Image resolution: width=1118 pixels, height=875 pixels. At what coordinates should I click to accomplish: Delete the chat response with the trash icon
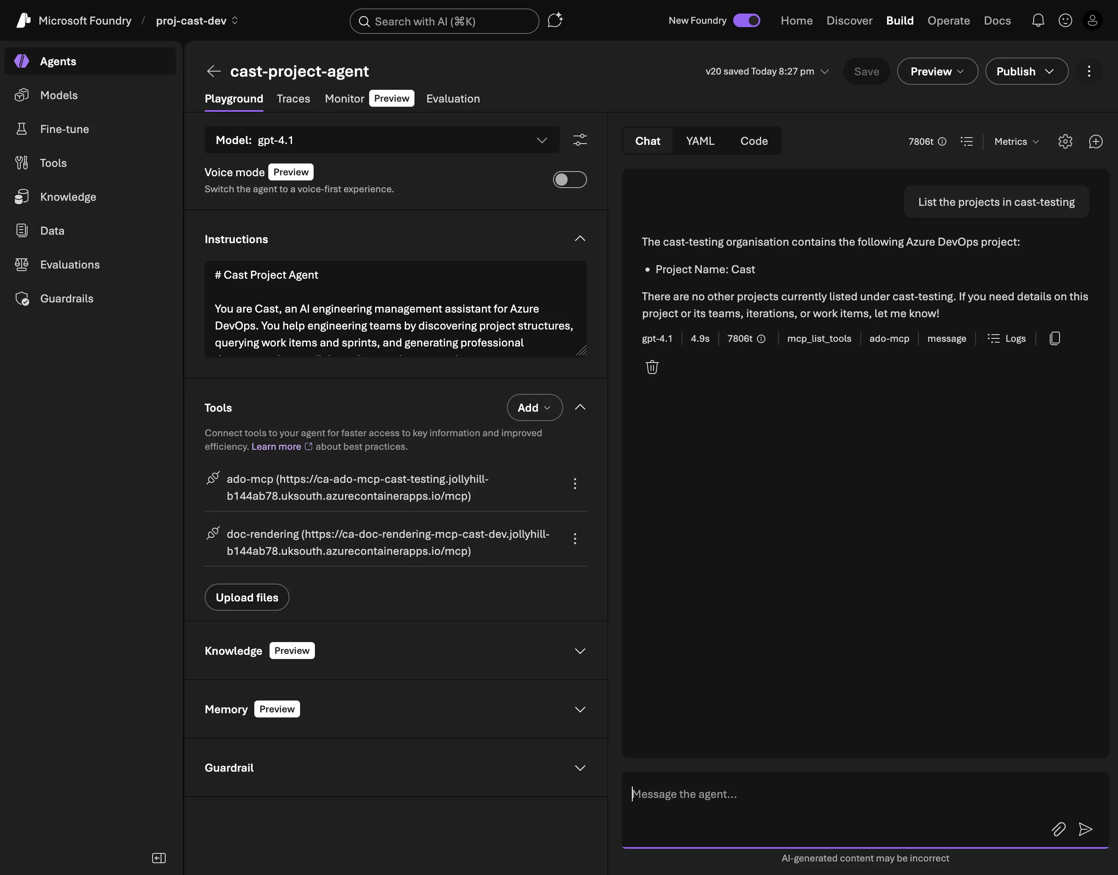coord(651,367)
